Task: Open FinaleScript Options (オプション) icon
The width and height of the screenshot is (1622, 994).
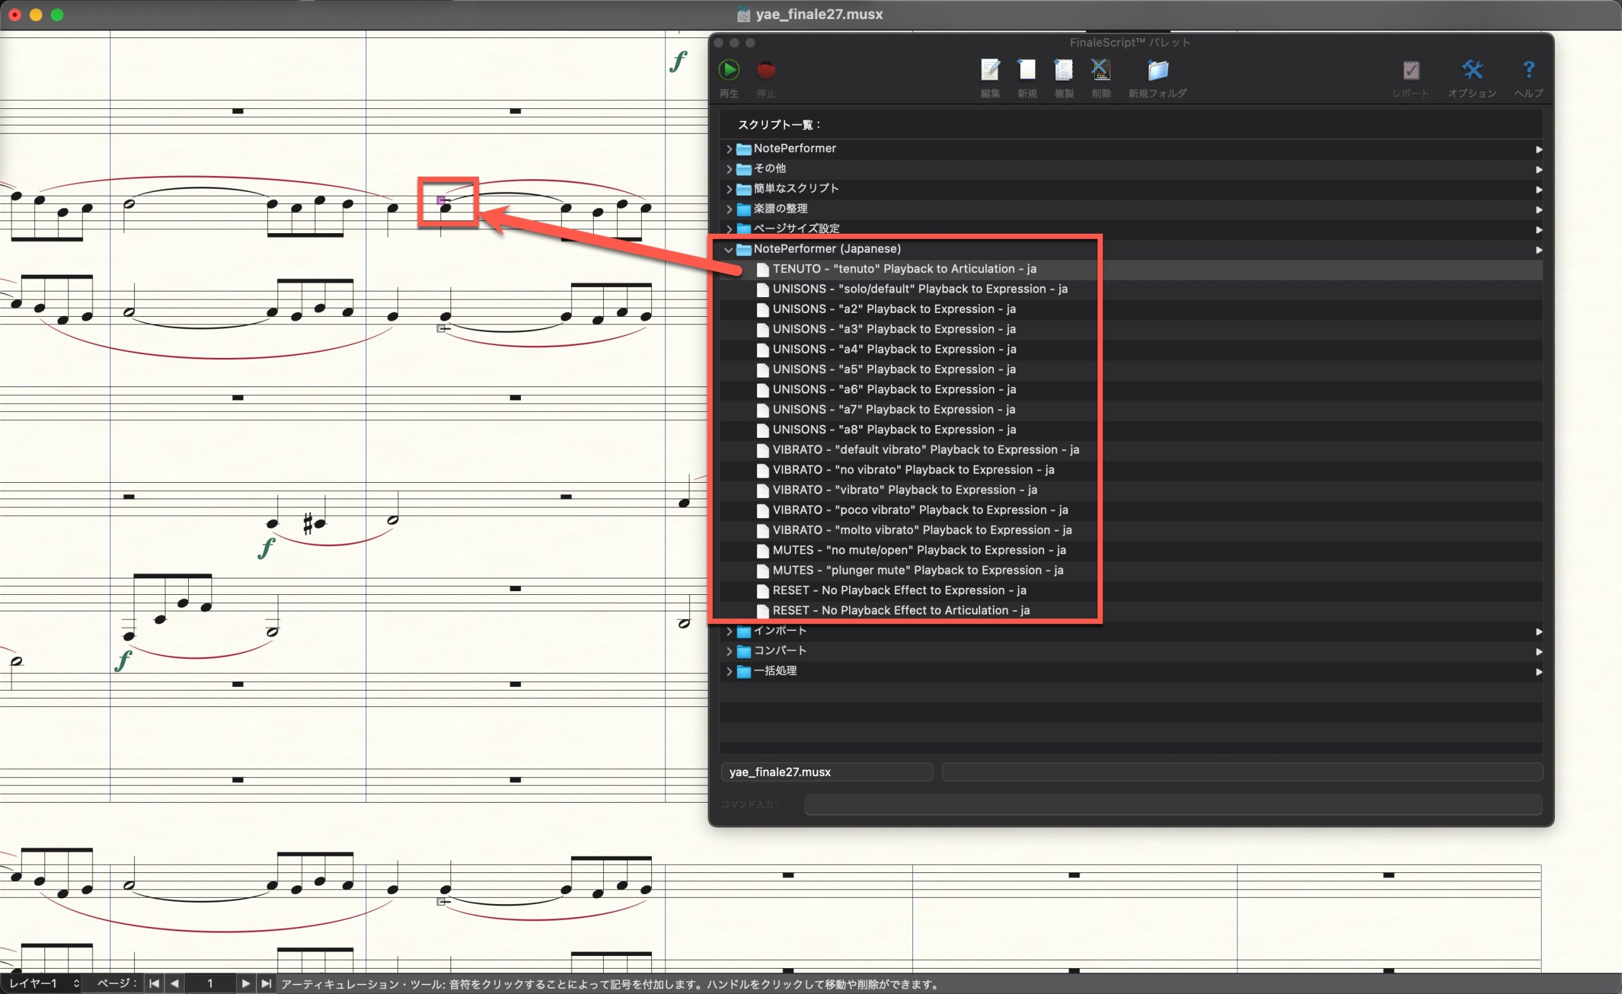Action: [x=1472, y=69]
